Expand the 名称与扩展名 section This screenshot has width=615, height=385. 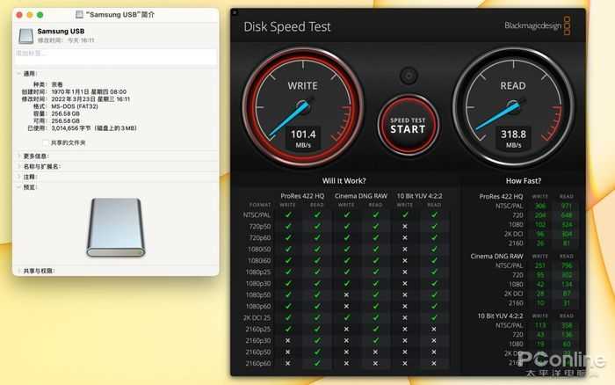(18, 166)
